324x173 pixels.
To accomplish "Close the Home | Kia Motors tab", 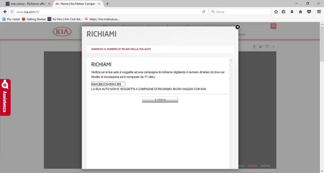I will tap(100, 4).
